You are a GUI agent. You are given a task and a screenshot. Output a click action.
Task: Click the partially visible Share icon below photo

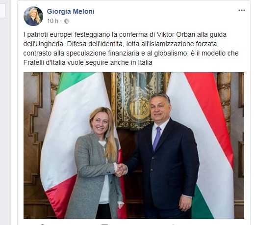tap(173, 224)
